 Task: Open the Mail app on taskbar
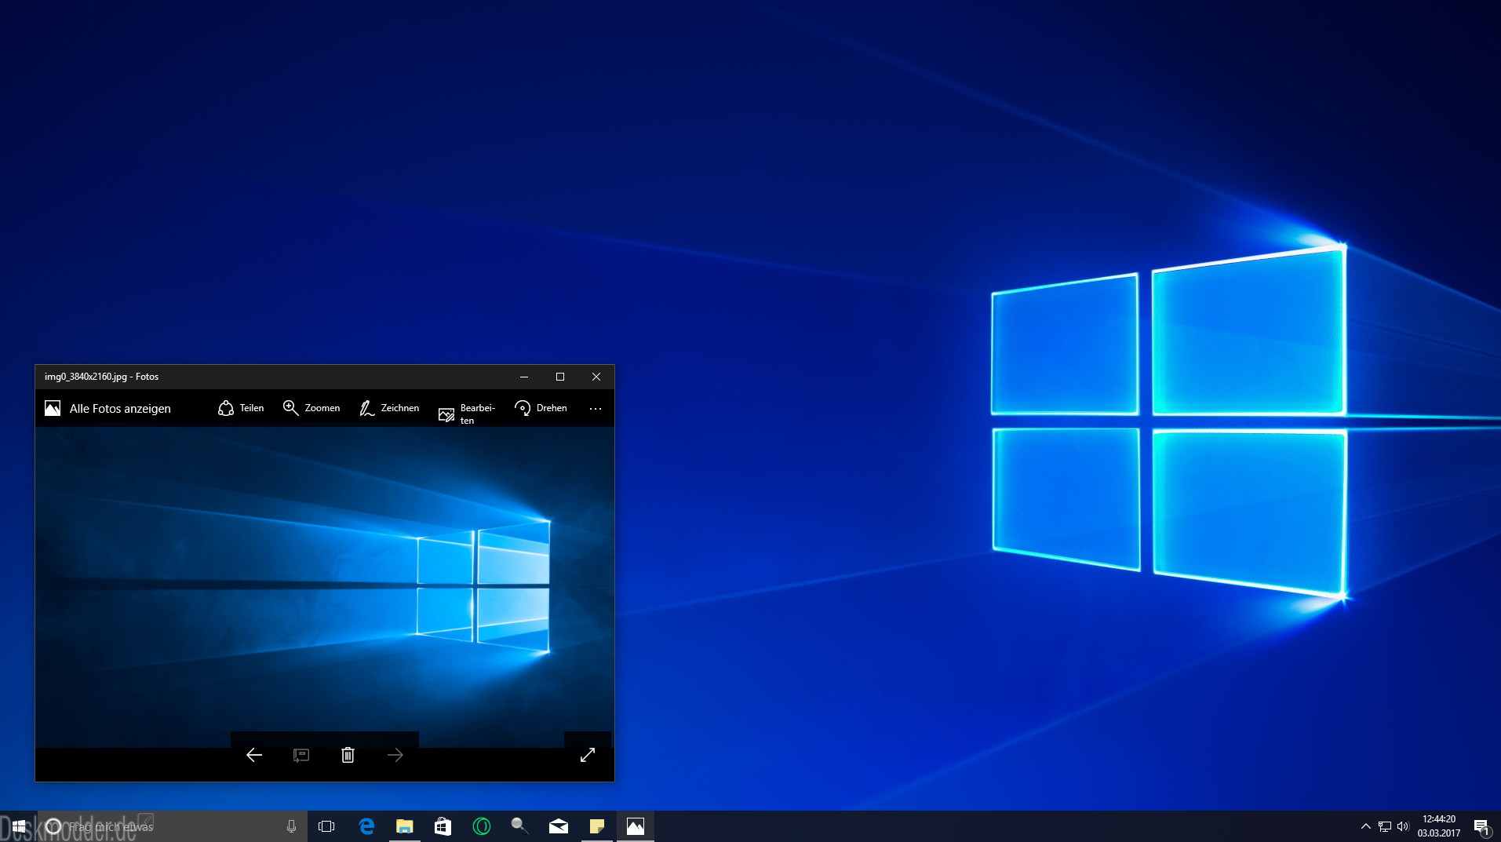point(559,826)
